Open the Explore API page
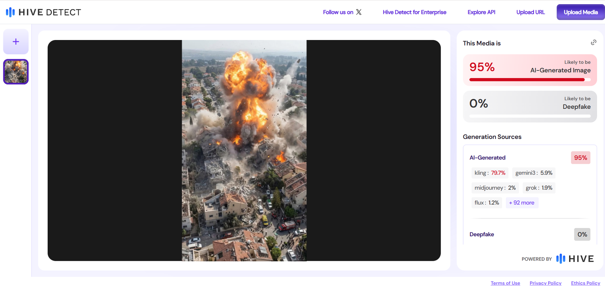Viewport: 605px width, 288px height. tap(481, 12)
